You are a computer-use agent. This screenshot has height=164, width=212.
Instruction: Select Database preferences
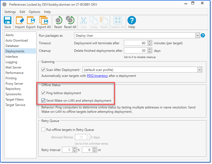[20, 46]
